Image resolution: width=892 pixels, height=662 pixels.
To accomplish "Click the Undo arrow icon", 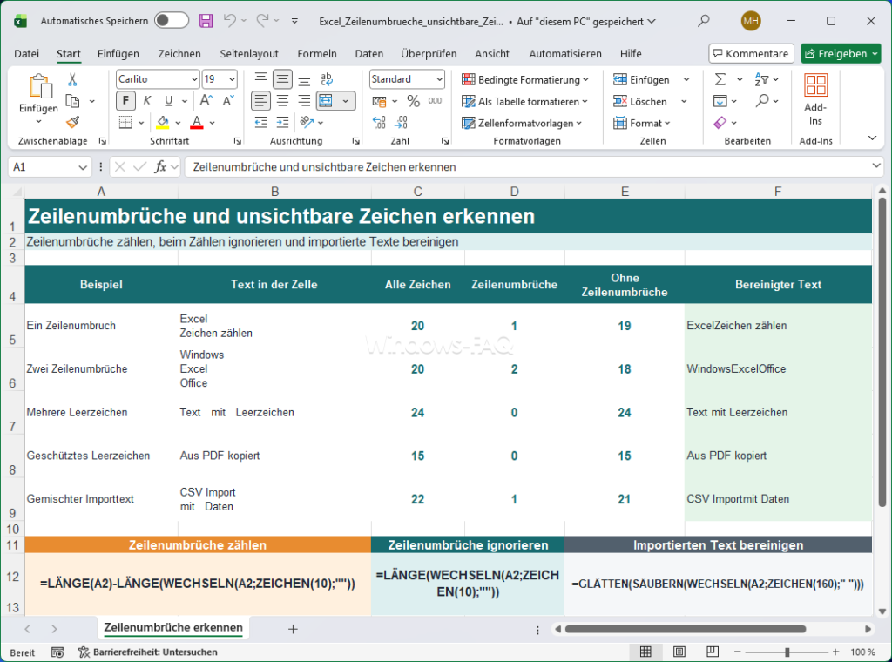I will (x=230, y=21).
